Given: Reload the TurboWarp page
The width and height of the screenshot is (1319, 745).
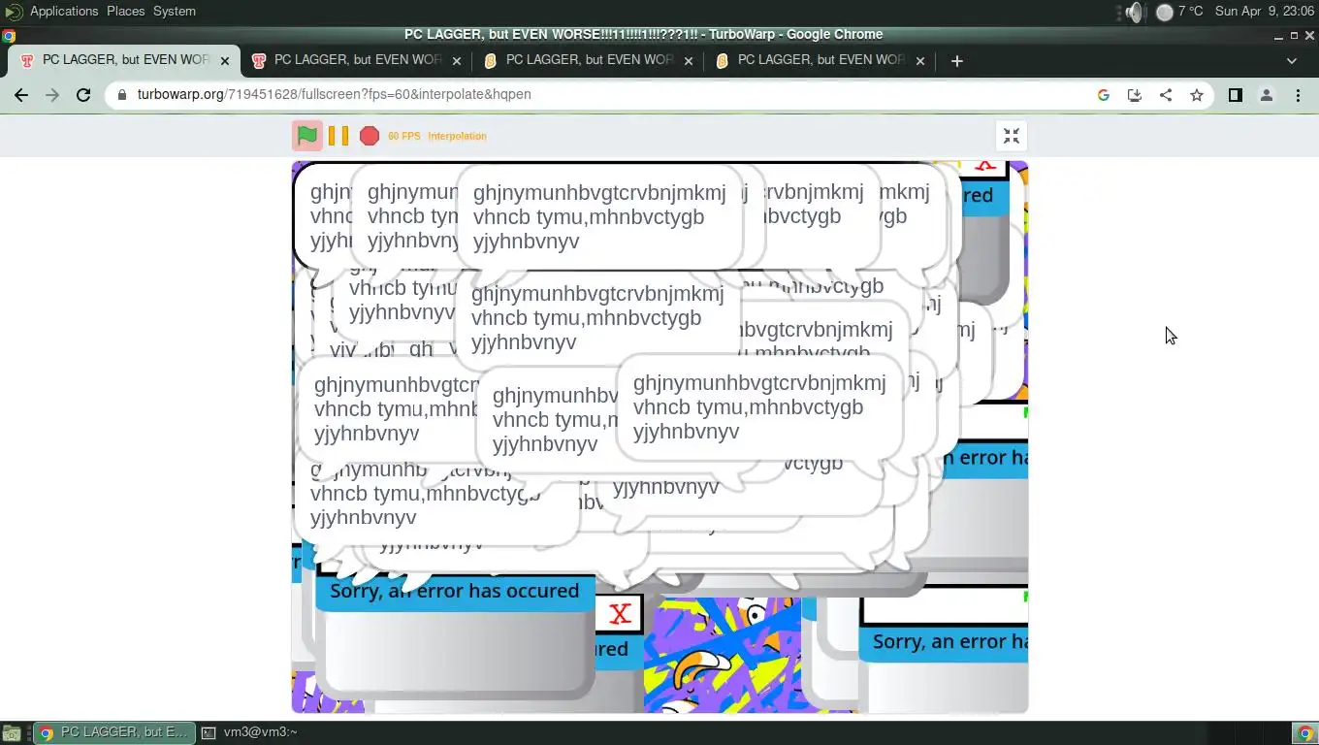Looking at the screenshot, I should [x=83, y=95].
